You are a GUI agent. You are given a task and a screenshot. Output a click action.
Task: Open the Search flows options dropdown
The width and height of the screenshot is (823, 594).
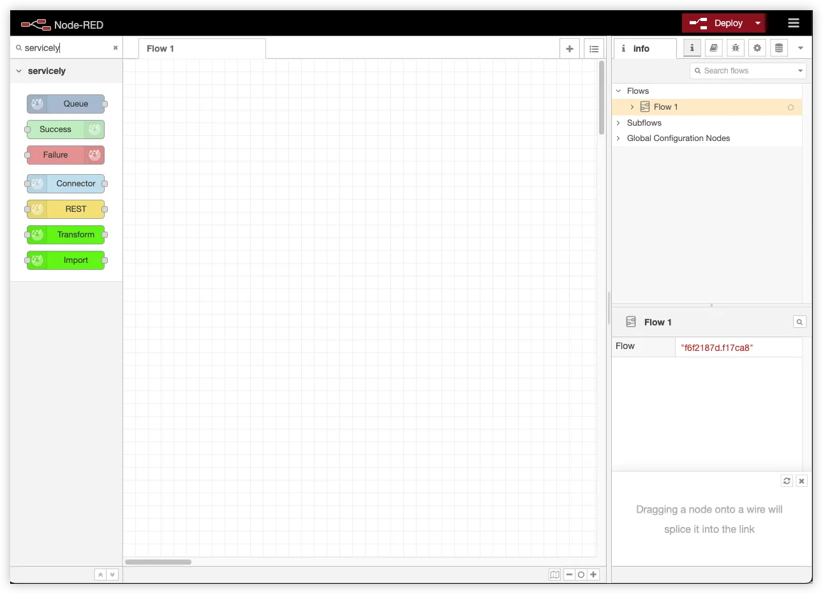pos(800,71)
